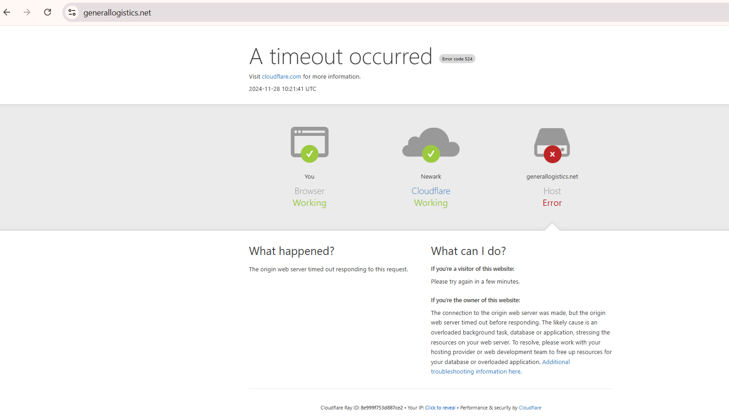The height and width of the screenshot is (419, 729).
Task: Select the A timeout occurred heading
Action: (x=340, y=56)
